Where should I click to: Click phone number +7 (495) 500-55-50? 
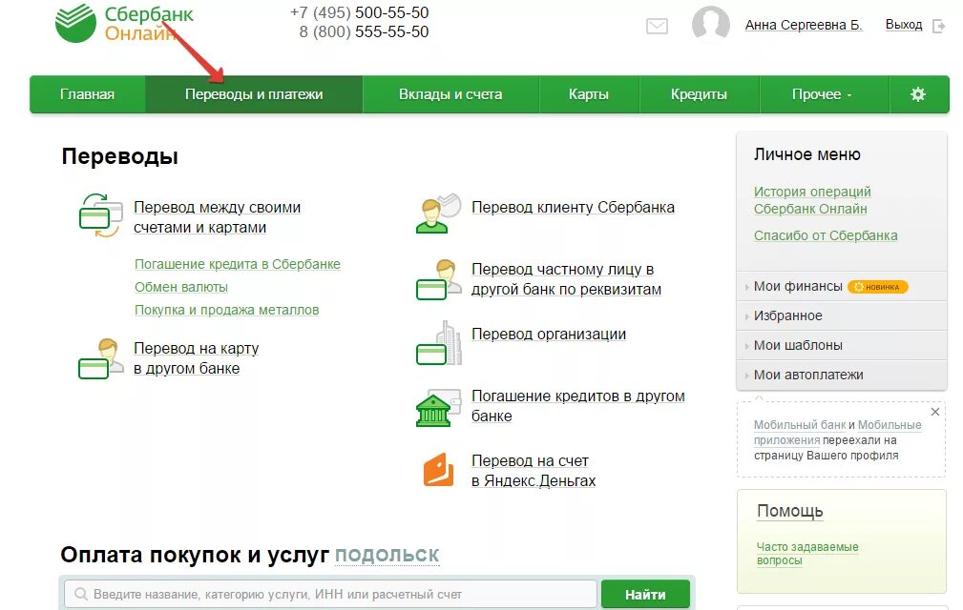359,13
